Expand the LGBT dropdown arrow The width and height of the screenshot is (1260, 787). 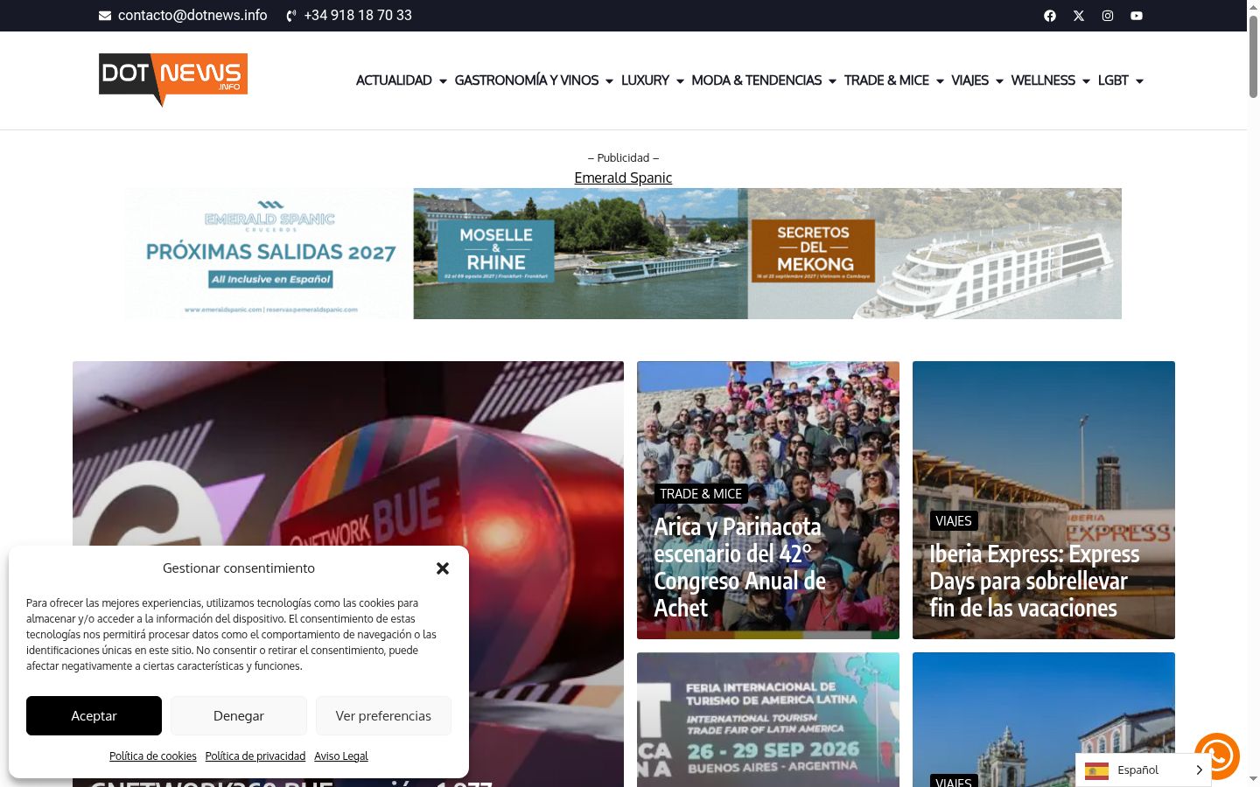click(x=1139, y=81)
